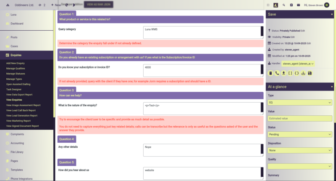Open View Marketing Report
Screen dimensions: 336x181
coord(18,121)
